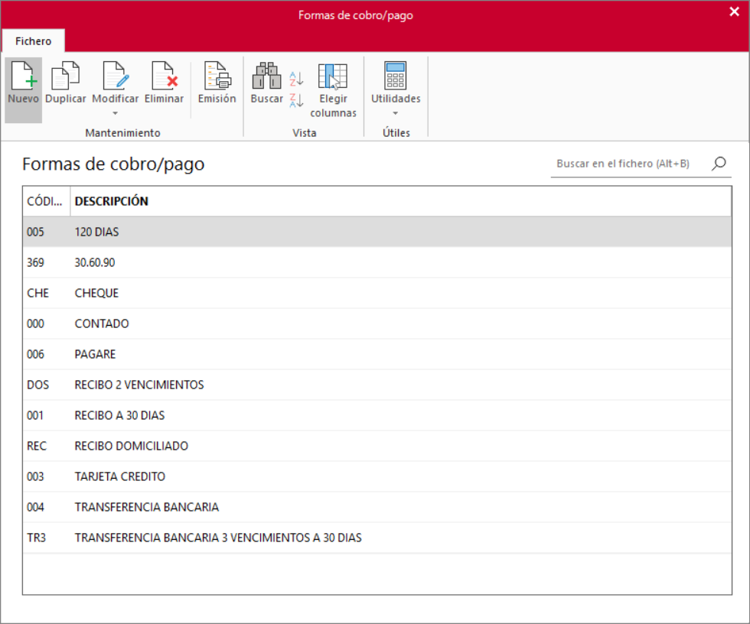Select the row 30.60.90
The width and height of the screenshot is (750, 624).
[x=377, y=262]
